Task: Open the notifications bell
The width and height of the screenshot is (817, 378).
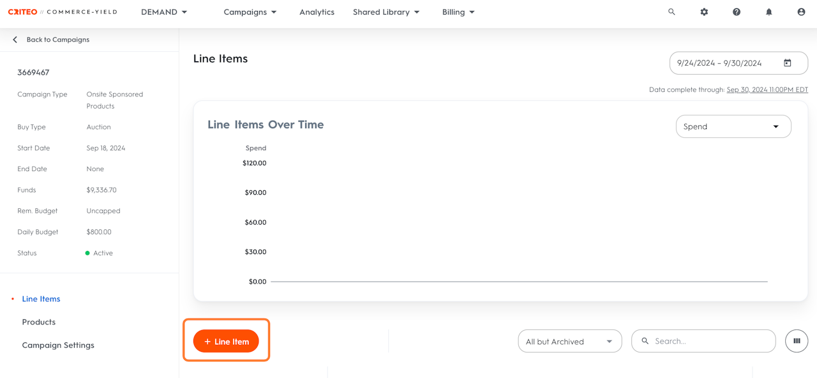Action: coord(769,12)
